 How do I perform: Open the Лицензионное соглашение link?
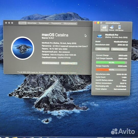coord(66,73)
